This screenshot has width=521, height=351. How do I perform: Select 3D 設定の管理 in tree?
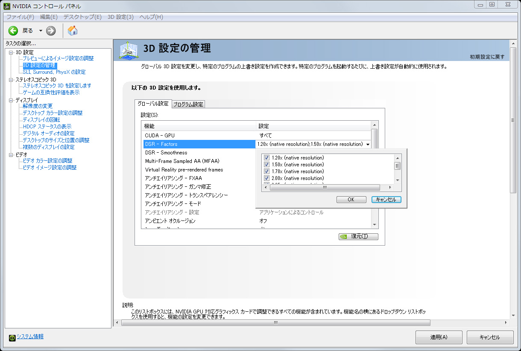39,65
